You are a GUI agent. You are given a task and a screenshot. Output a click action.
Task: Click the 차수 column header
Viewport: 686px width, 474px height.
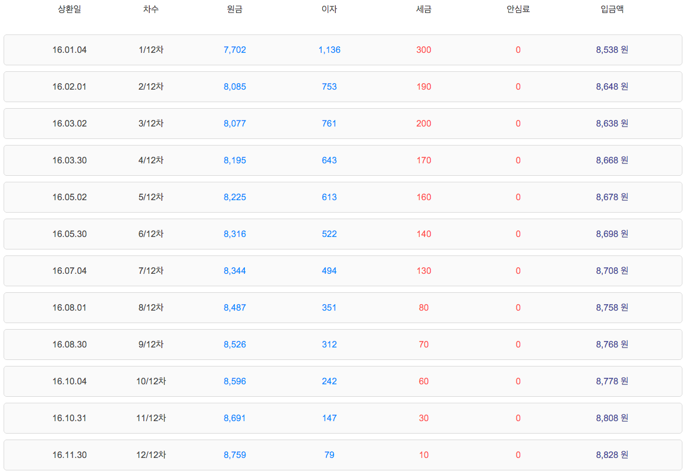[151, 10]
